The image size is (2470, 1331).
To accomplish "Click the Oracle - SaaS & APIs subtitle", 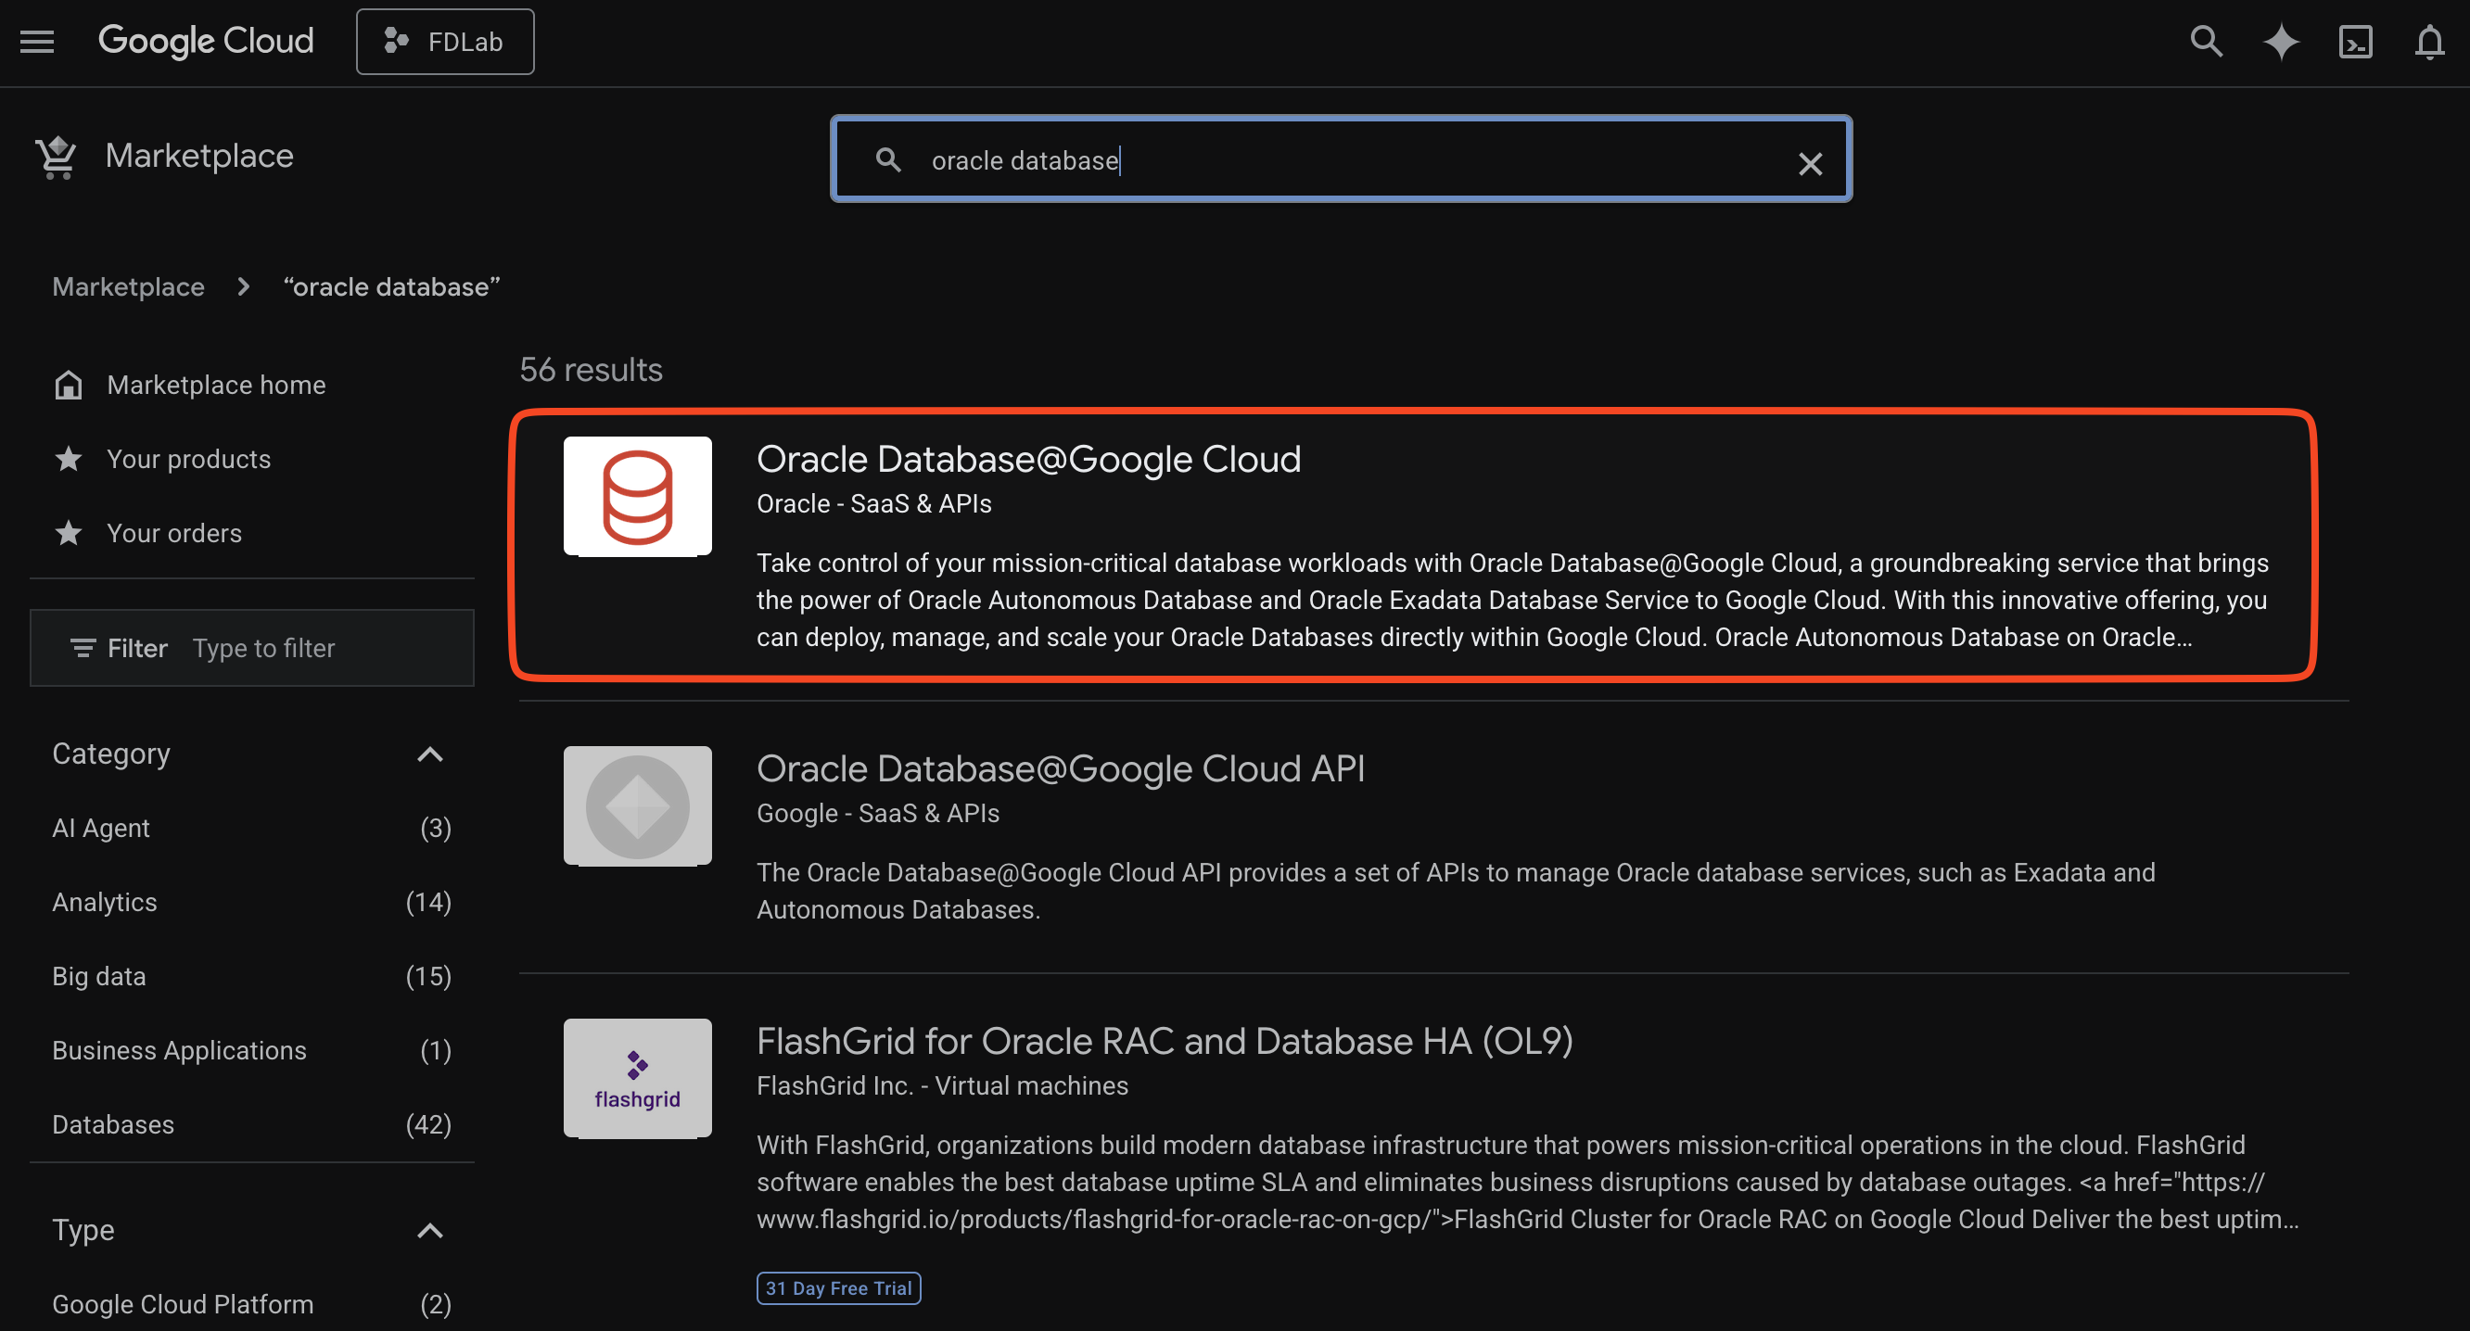I will [x=873, y=504].
